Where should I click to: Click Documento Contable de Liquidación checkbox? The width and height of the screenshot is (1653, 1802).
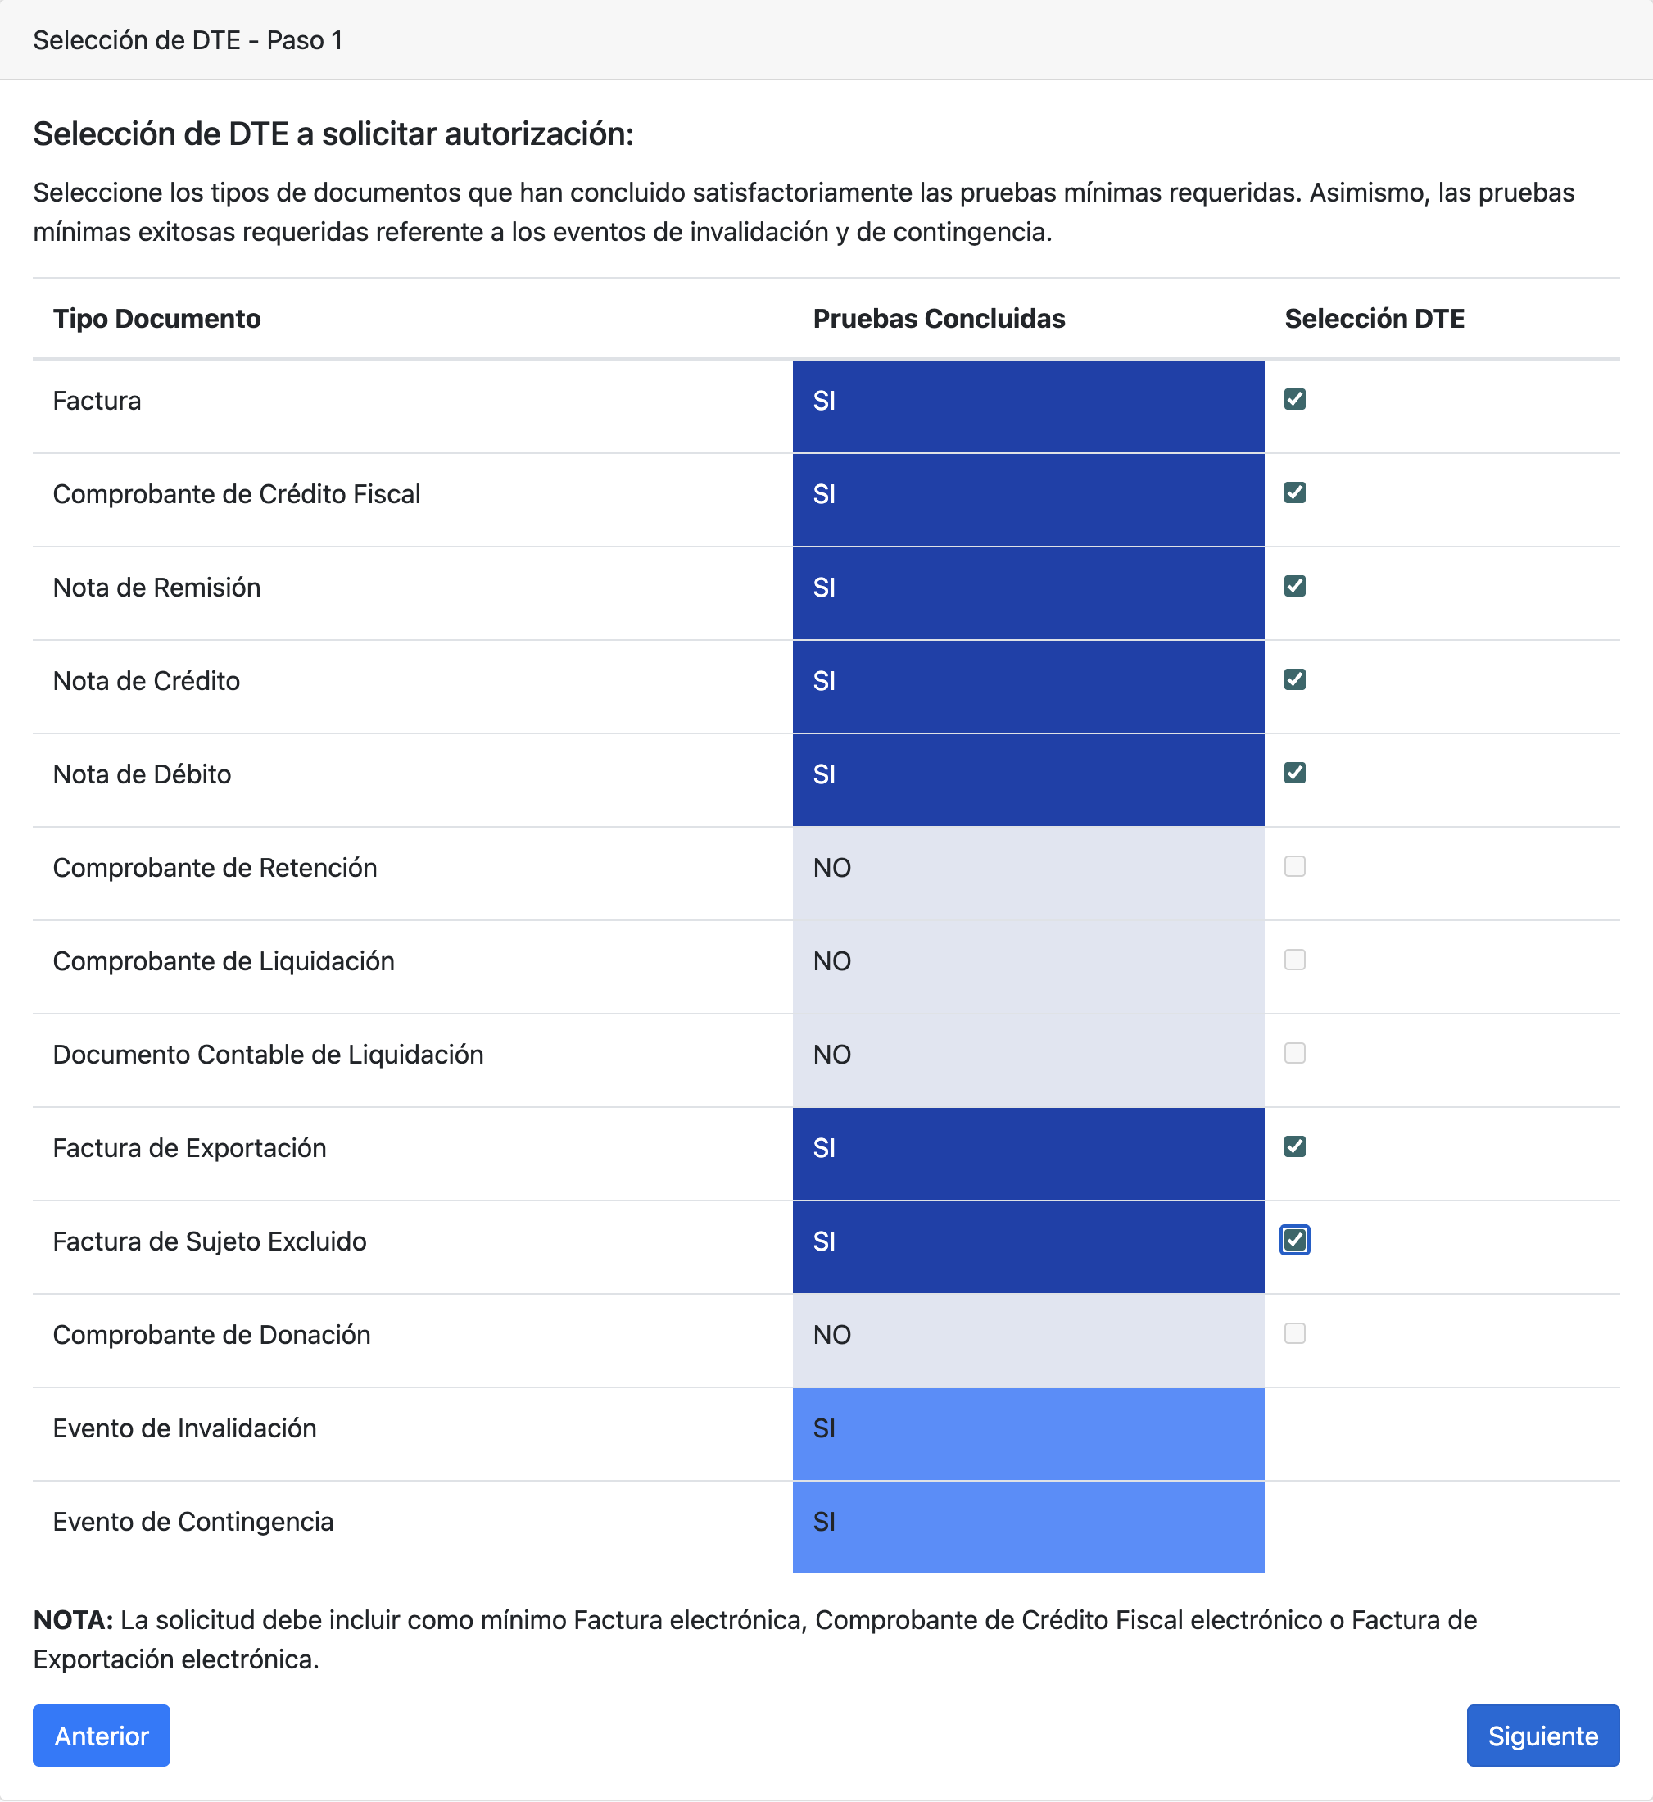[x=1294, y=1053]
